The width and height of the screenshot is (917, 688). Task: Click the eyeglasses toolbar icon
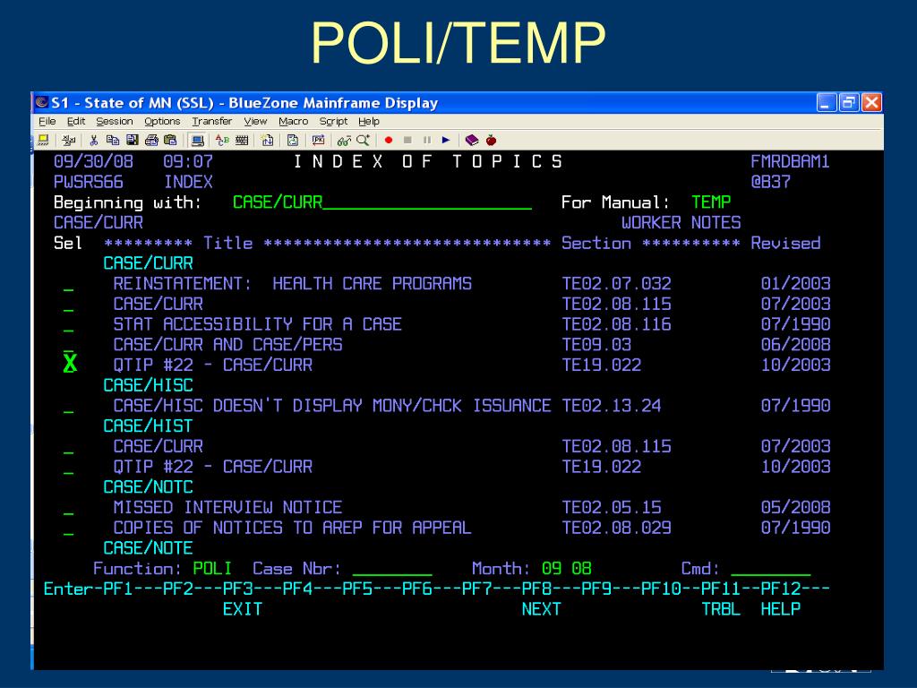coord(344,141)
